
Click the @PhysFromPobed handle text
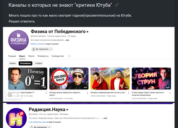(x=38, y=36)
